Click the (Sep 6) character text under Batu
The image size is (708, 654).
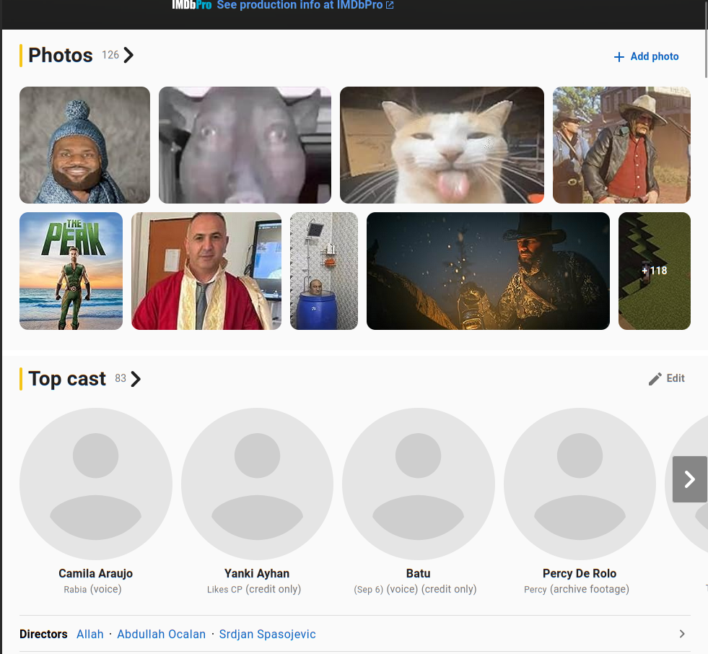click(x=369, y=590)
